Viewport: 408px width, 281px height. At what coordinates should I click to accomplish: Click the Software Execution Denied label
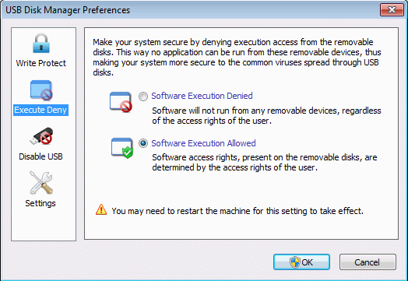click(202, 96)
